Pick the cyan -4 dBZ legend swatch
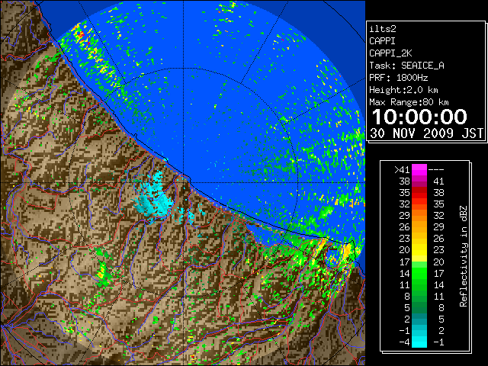488x366 pixels. click(419, 342)
